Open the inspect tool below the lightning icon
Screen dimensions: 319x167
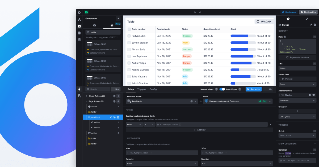pos(79,96)
